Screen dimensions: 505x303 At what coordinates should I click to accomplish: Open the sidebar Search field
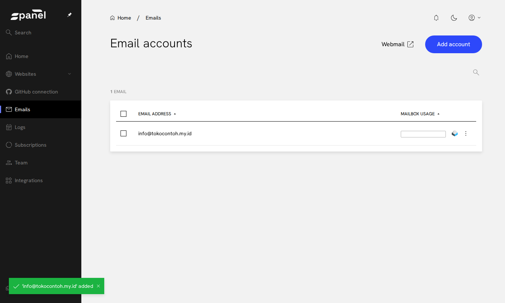click(41, 33)
